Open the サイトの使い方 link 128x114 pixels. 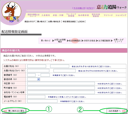click(79, 8)
